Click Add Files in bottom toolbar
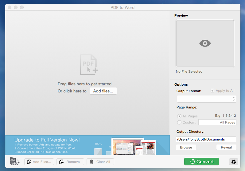Viewport: 245px width, 171px height. 39,162
